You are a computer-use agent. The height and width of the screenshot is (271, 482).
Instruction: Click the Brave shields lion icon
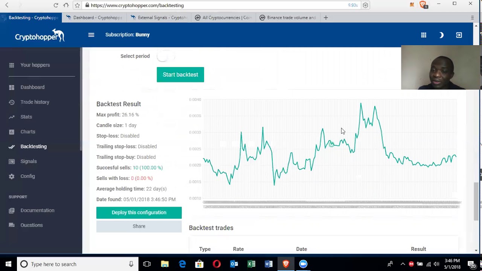(423, 5)
